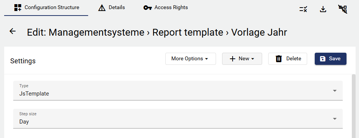Click the Delete button label
This screenshot has height=138, width=359.
pyautogui.click(x=294, y=58)
